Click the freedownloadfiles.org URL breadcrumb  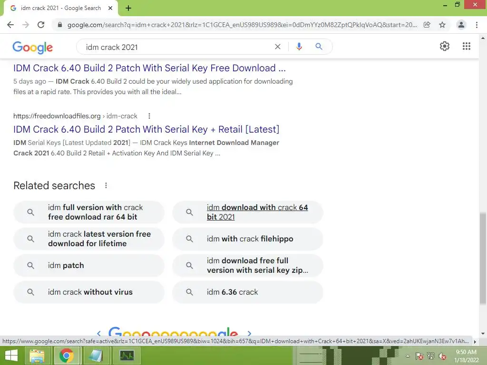[x=75, y=116]
